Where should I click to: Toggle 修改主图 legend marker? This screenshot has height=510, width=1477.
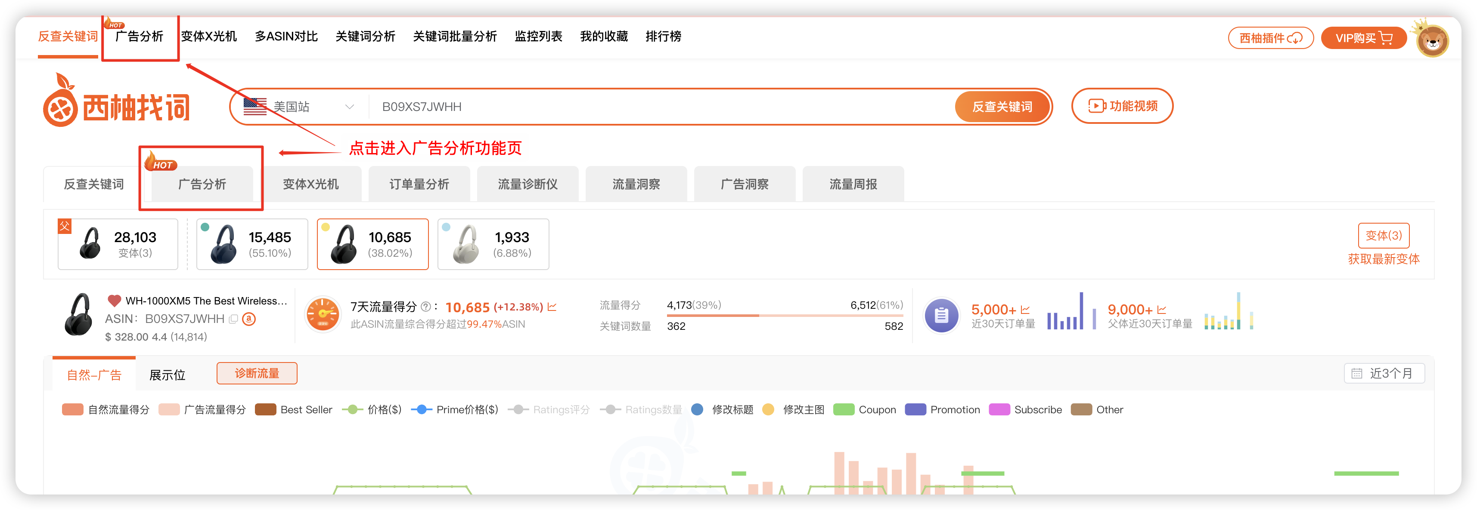coord(794,410)
